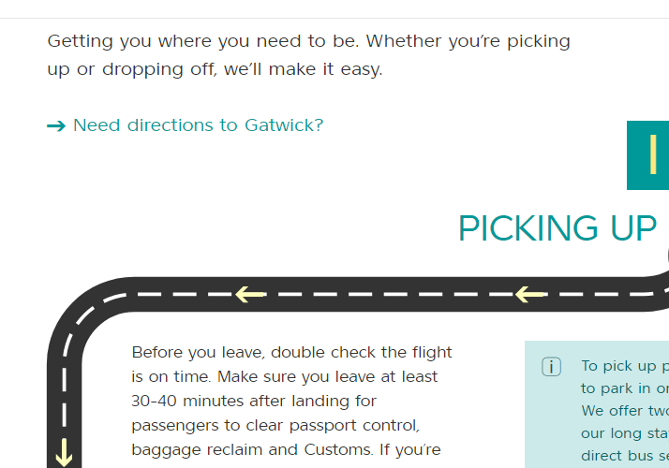Image resolution: width=669 pixels, height=468 pixels.
Task: Click the right-hand yellow left arrow on road
Action: point(529,295)
